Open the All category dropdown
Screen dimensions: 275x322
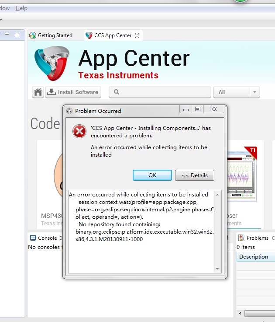click(237, 92)
